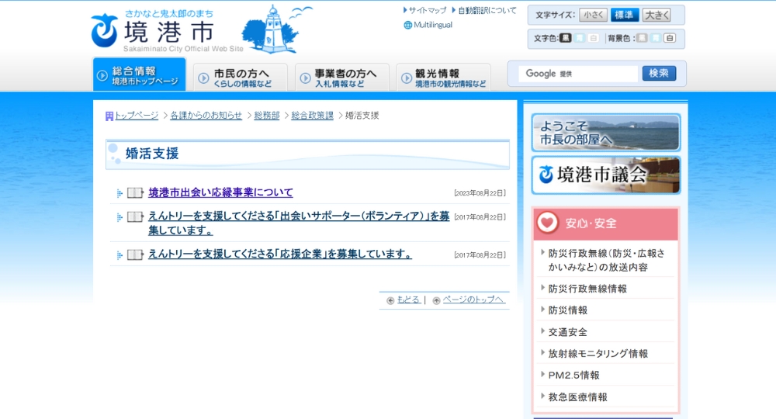Choose black (黒) background color swatch
This screenshot has width=776, height=419.
click(x=642, y=38)
